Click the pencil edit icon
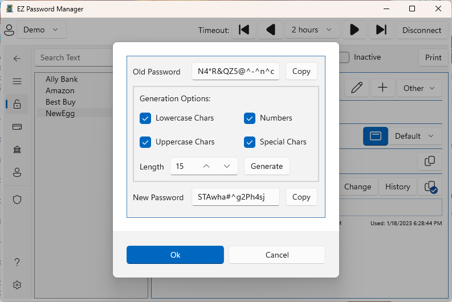 357,88
